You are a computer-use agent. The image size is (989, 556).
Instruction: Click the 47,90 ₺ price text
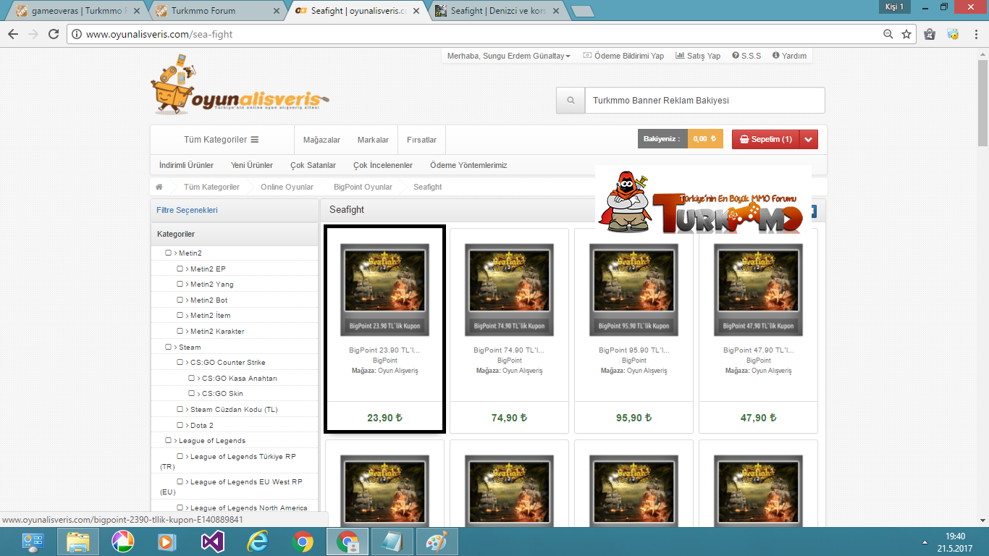(x=758, y=418)
